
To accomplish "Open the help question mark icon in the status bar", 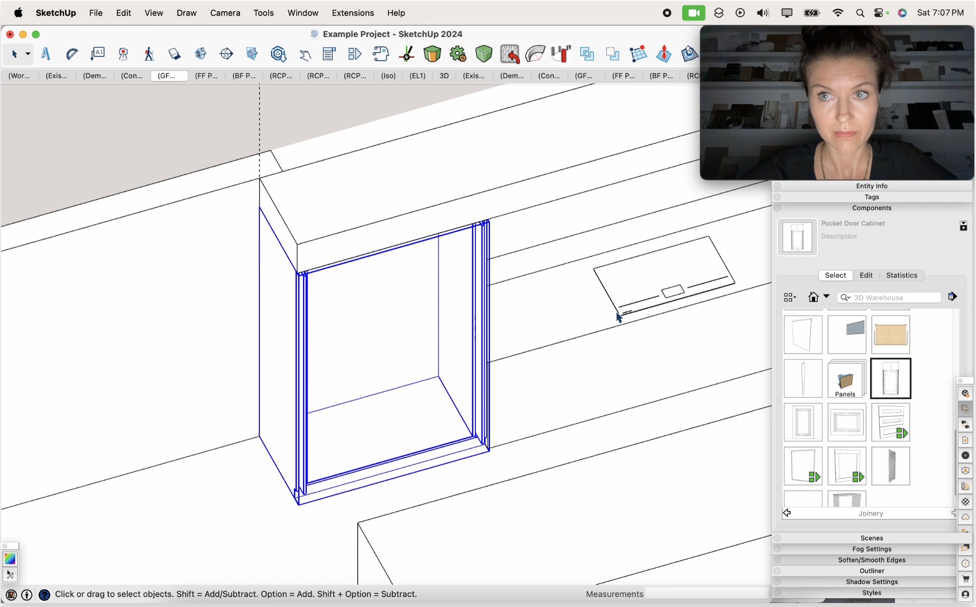I will click(45, 595).
